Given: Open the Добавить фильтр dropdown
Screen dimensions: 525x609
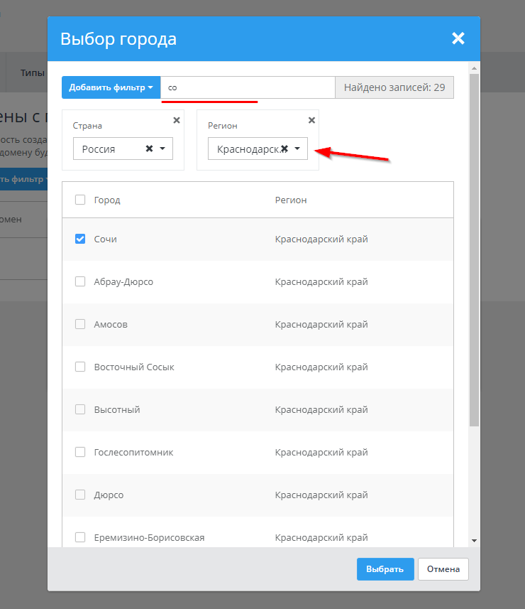Looking at the screenshot, I should (111, 87).
